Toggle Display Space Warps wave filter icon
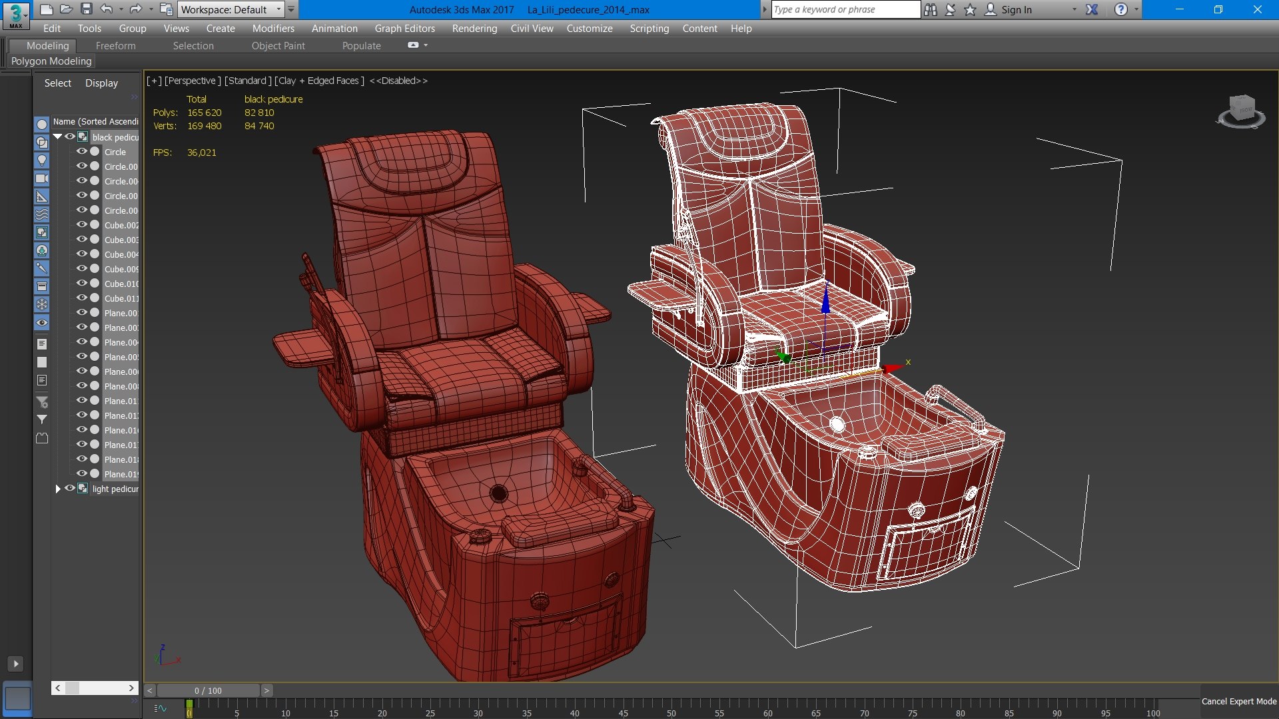1279x719 pixels. (42, 214)
